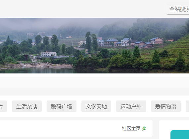
Task: Click the teal button at bottom right
Action: tap(180, 135)
